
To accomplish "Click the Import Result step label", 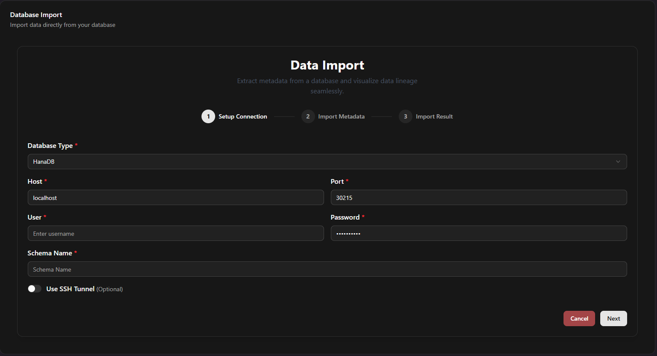I will [434, 116].
